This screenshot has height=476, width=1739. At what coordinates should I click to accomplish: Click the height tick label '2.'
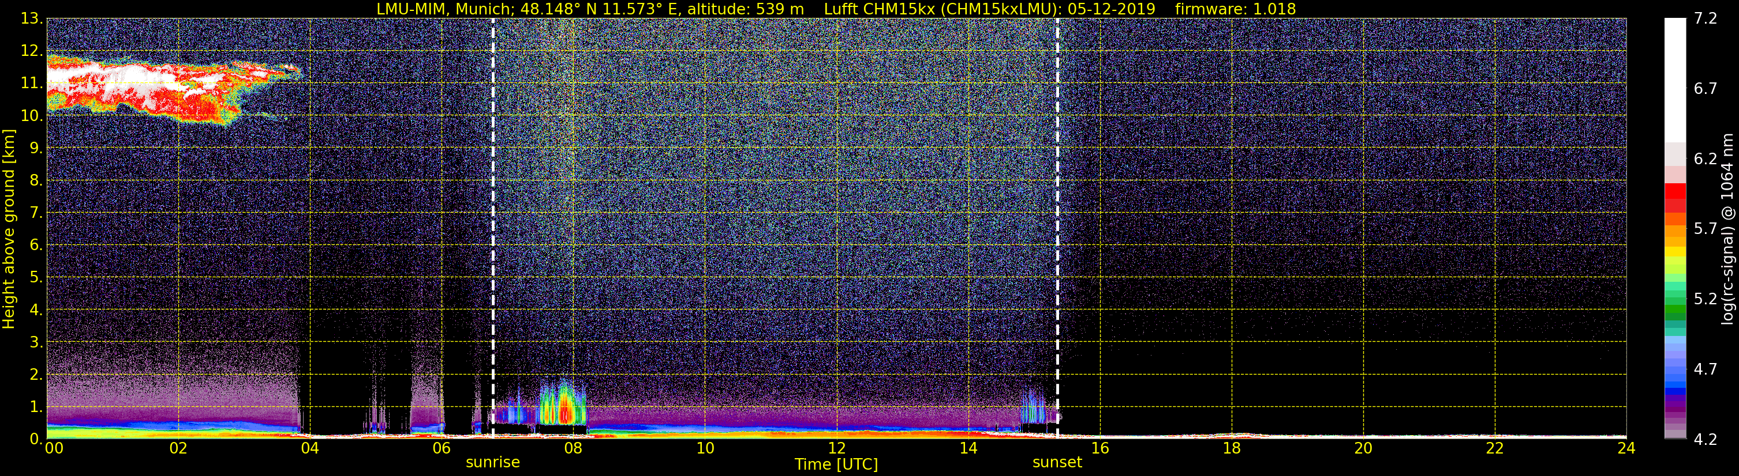36,374
